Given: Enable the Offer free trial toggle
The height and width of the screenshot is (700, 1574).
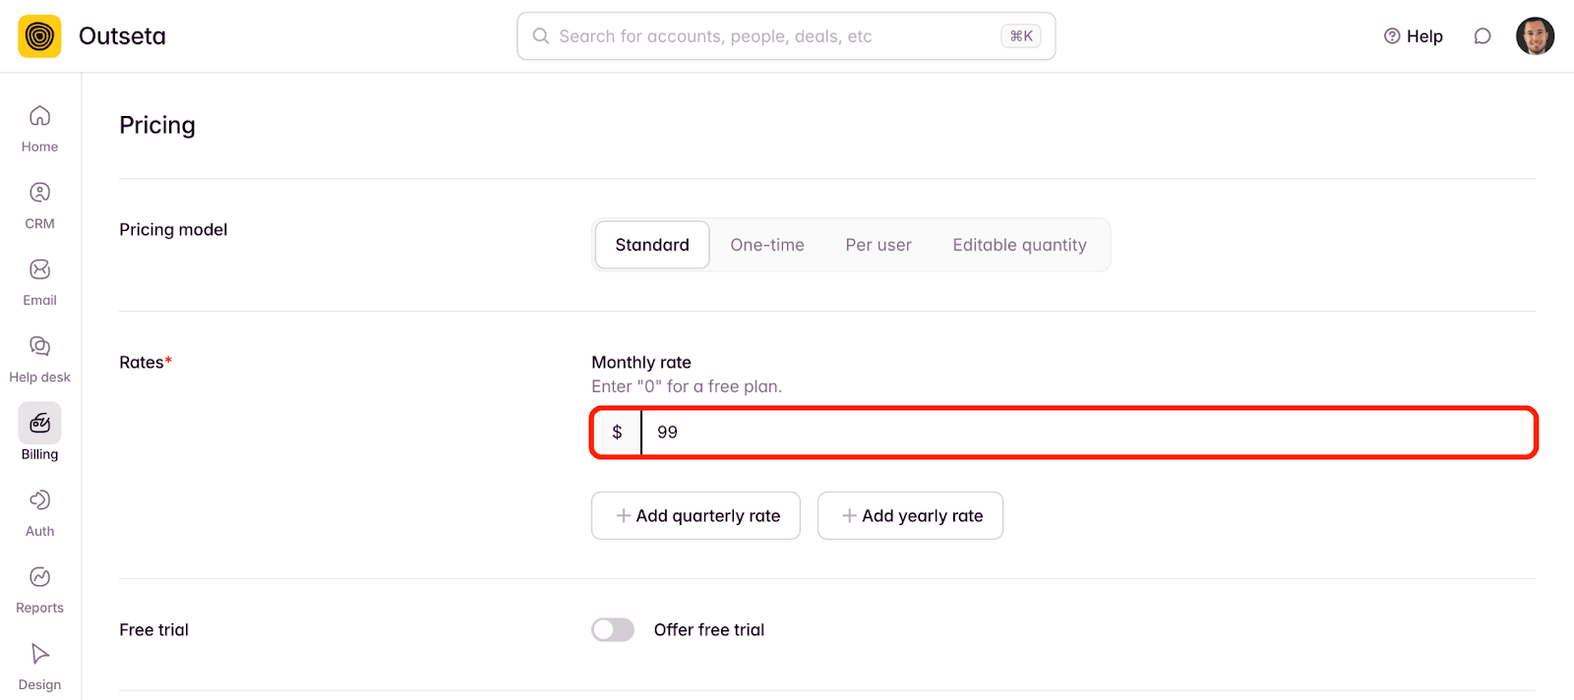Looking at the screenshot, I should [x=613, y=629].
